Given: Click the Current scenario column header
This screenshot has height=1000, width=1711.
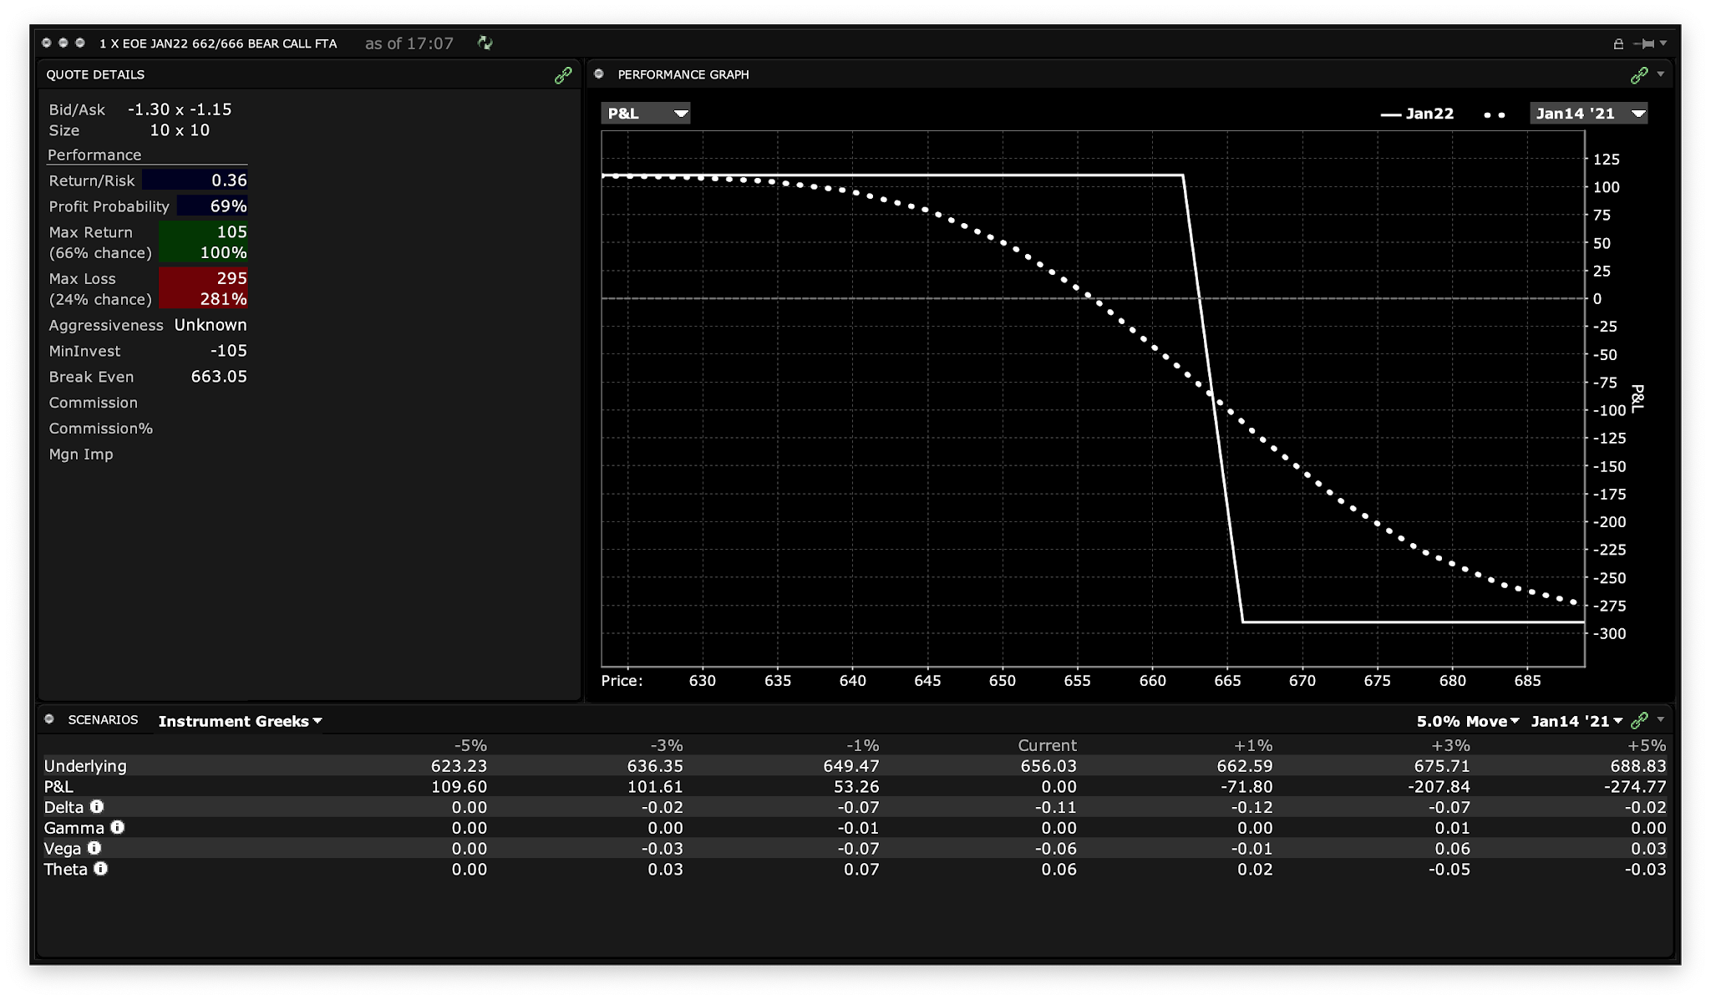Looking at the screenshot, I should [1047, 745].
